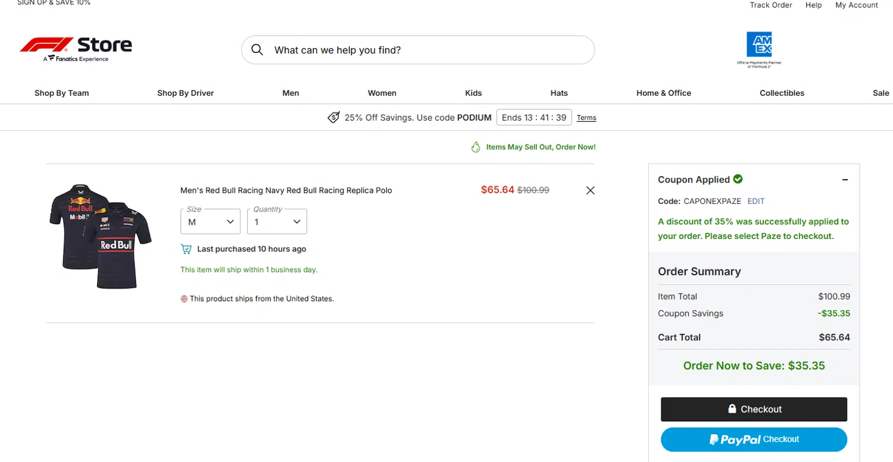Open the Quantity dropdown
Image resolution: width=893 pixels, height=462 pixels.
[277, 222]
